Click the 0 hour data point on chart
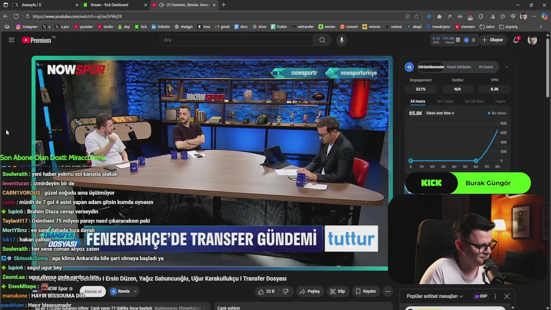 click(411, 161)
